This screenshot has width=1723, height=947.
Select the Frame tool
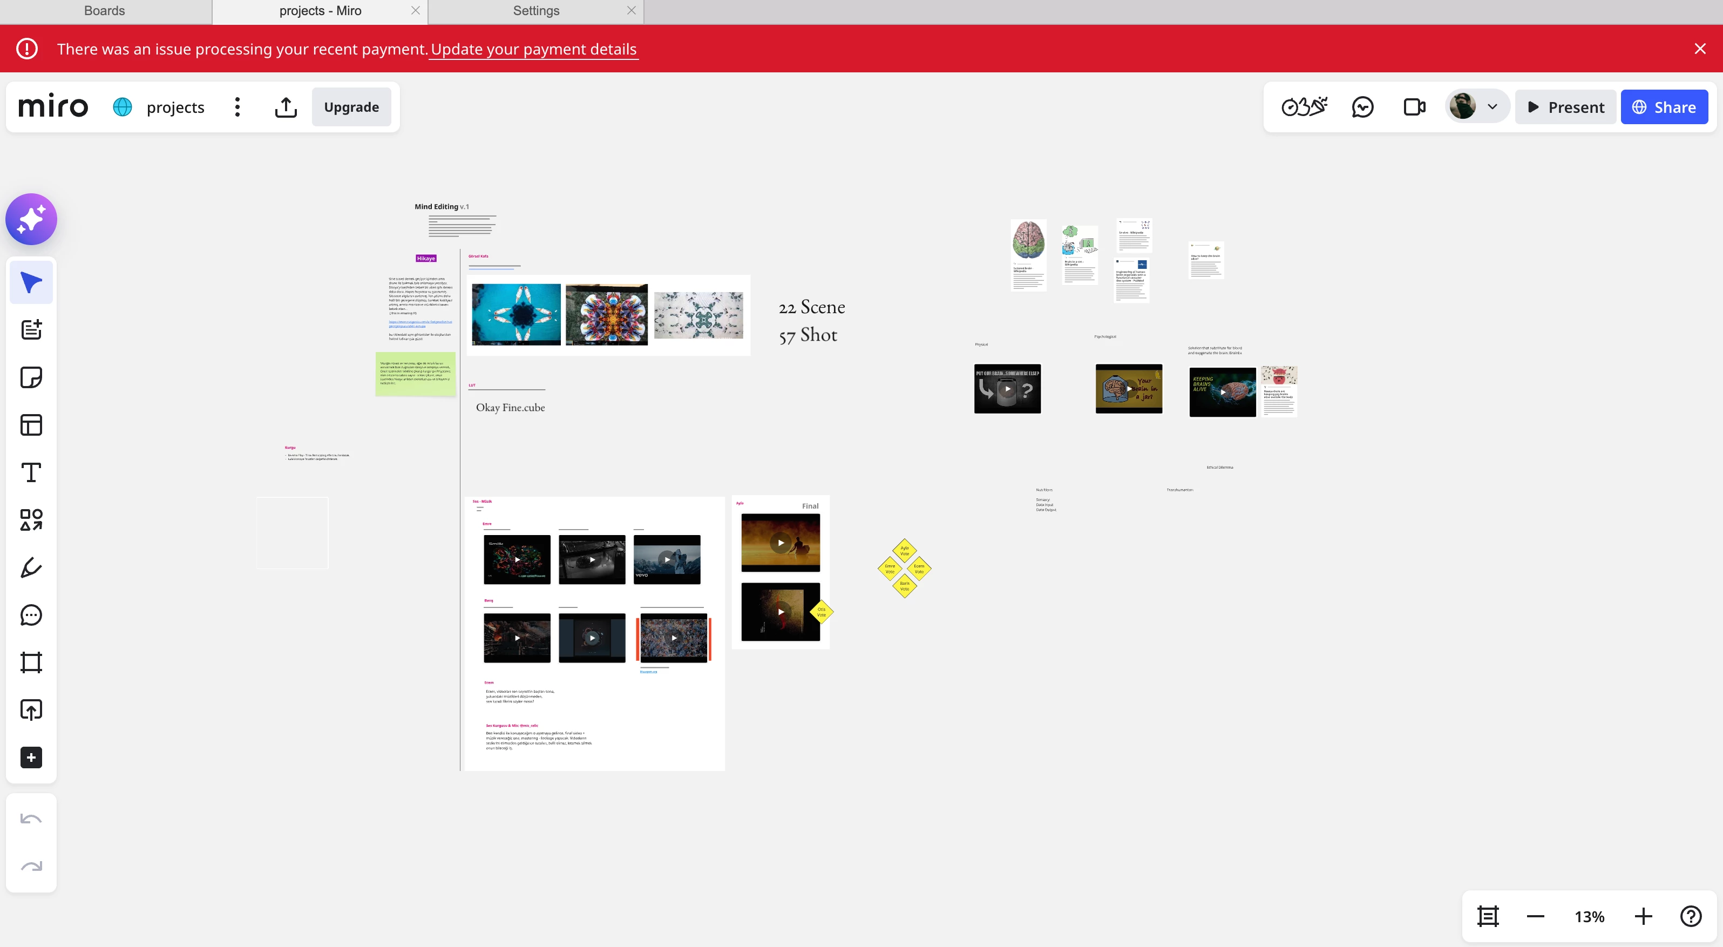[31, 662]
